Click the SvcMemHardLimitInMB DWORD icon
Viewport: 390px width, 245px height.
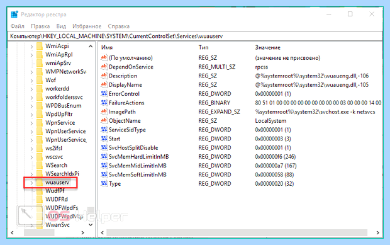pyautogui.click(x=104, y=156)
